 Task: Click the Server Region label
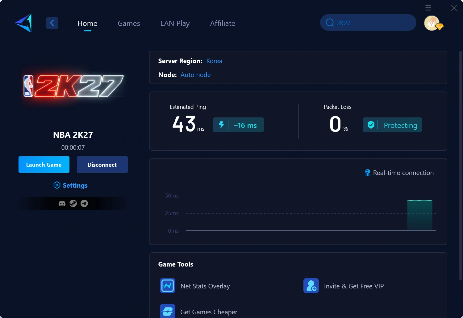(x=180, y=61)
